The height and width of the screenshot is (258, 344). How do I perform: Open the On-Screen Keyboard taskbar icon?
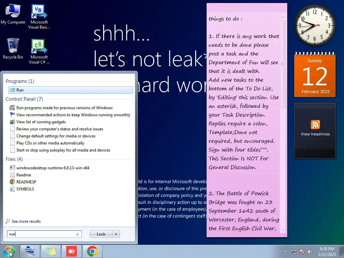(x=30, y=251)
